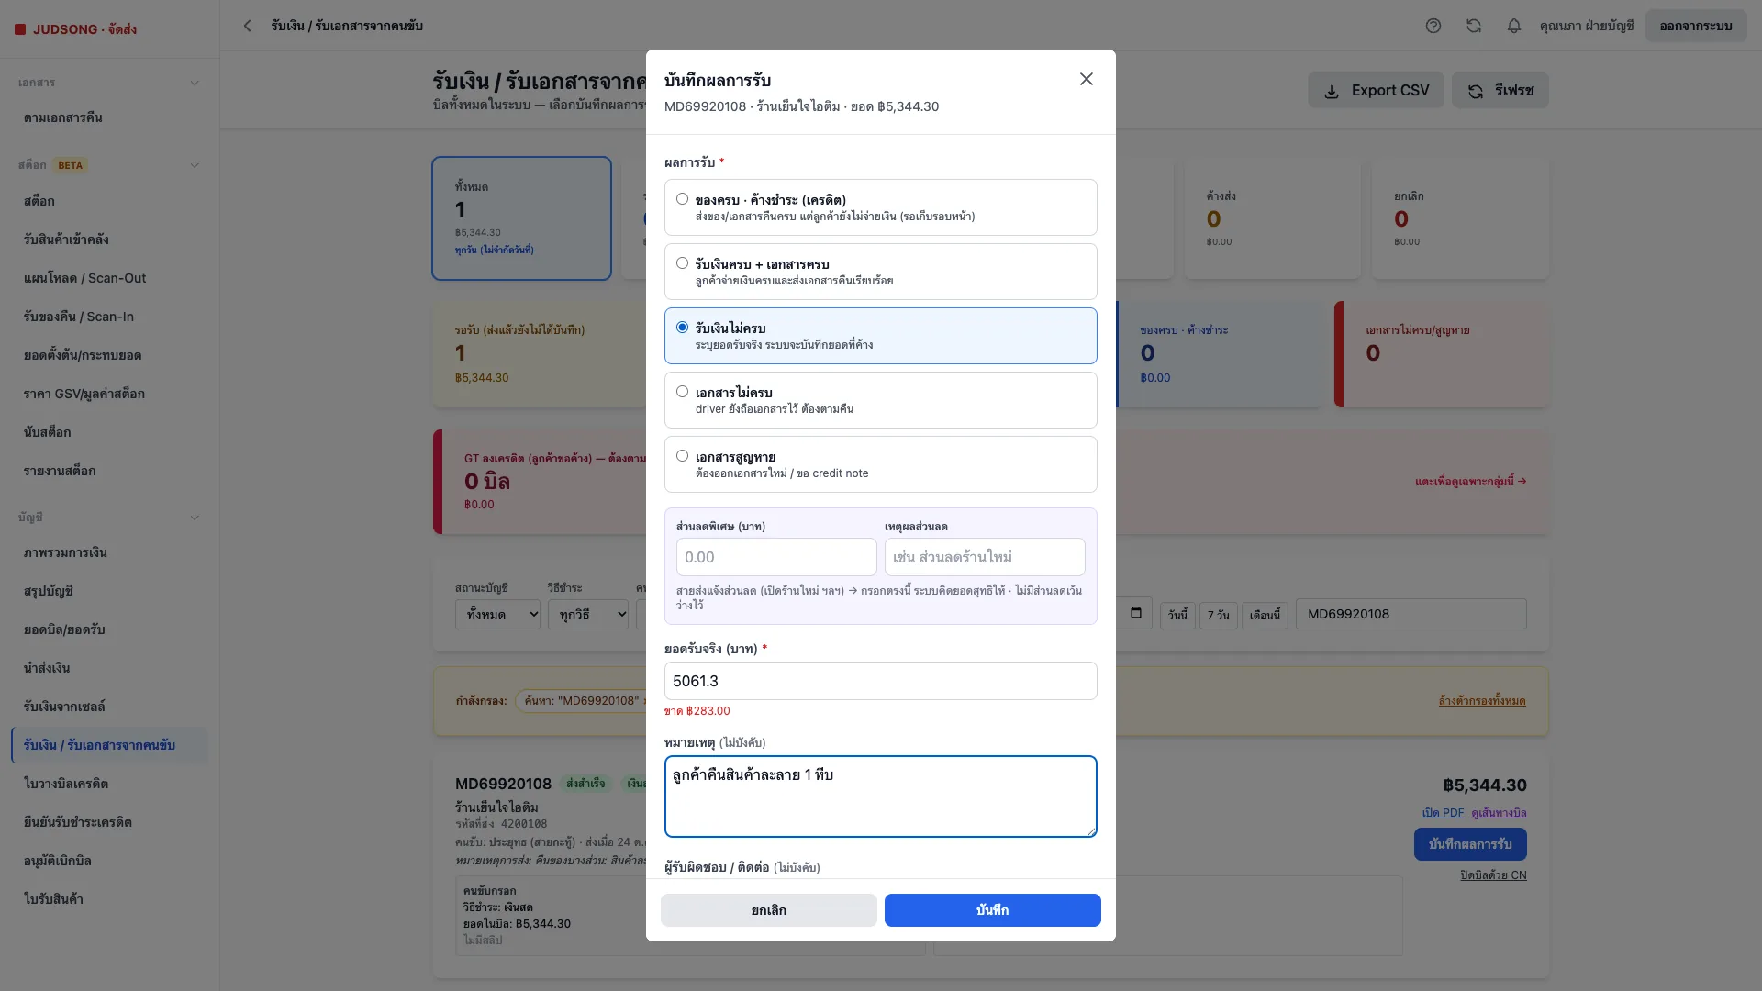The width and height of the screenshot is (1762, 991).
Task: Click the Export CSV download button
Action: (1376, 90)
